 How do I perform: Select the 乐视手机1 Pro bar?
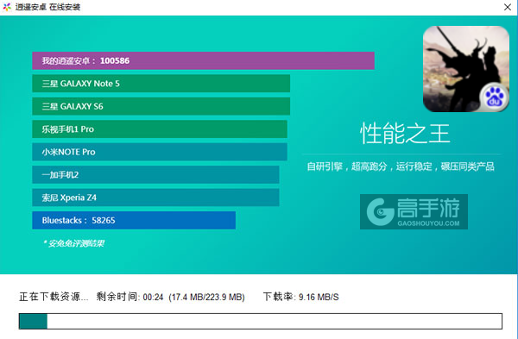coord(160,129)
